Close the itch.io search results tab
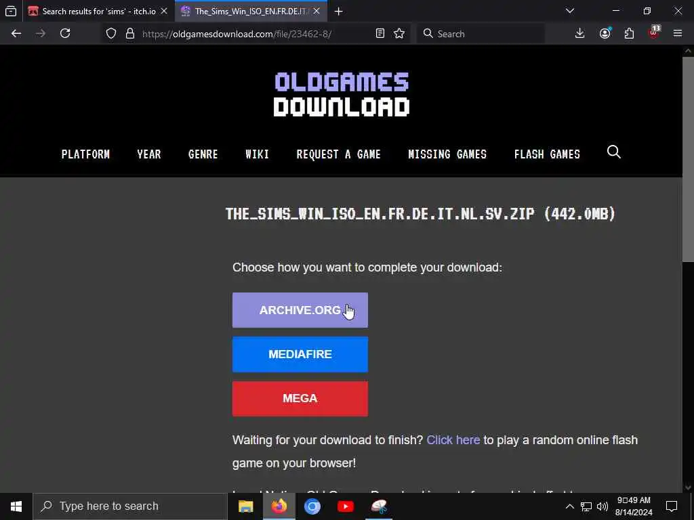 164,12
